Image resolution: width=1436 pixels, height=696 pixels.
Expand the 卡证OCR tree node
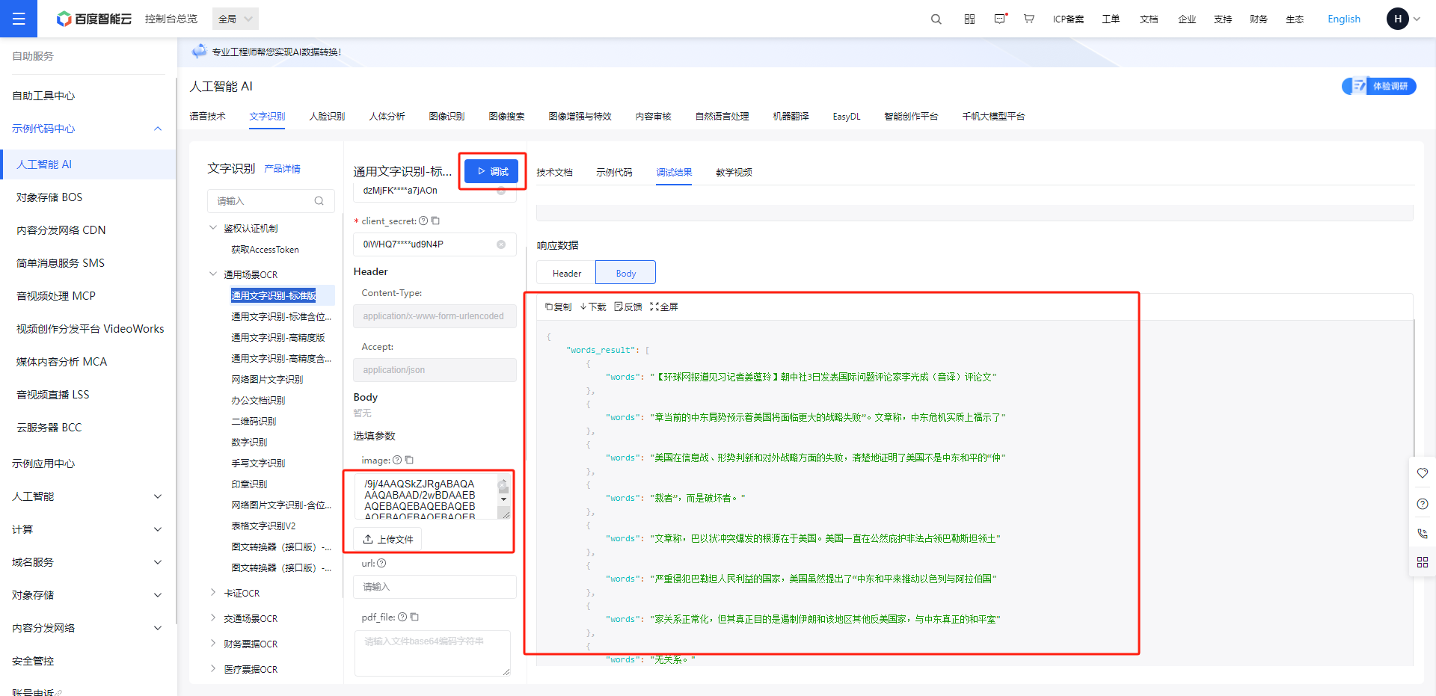pyautogui.click(x=213, y=593)
